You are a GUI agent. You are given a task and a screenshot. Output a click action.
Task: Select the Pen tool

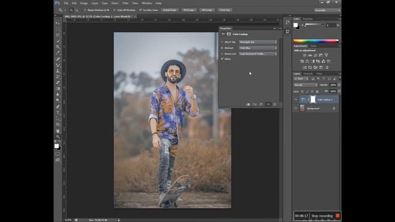pos(58,107)
